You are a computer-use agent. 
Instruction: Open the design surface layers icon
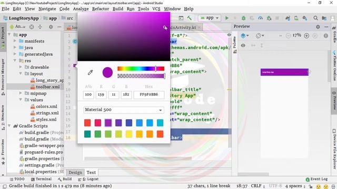244,36
